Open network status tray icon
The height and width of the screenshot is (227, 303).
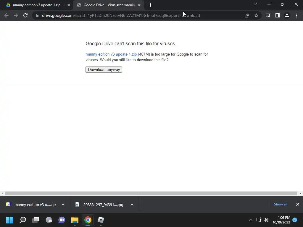click(259, 220)
